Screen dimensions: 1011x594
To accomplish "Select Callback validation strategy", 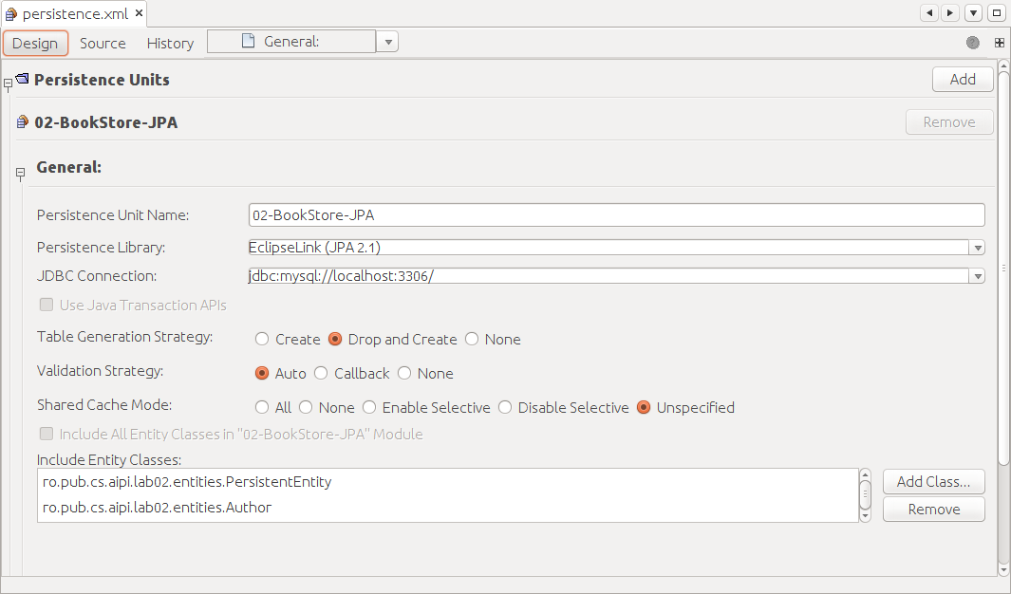I will (321, 373).
